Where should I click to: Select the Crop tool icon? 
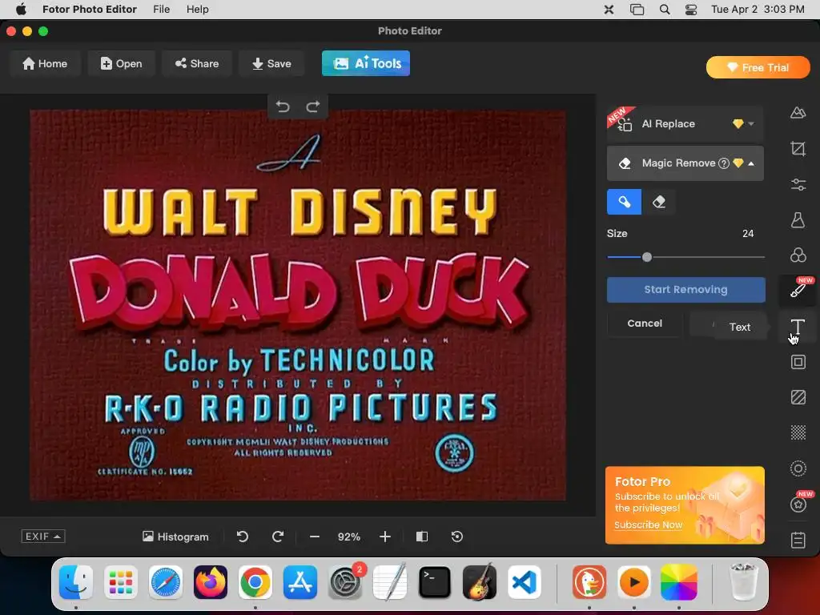pos(798,148)
